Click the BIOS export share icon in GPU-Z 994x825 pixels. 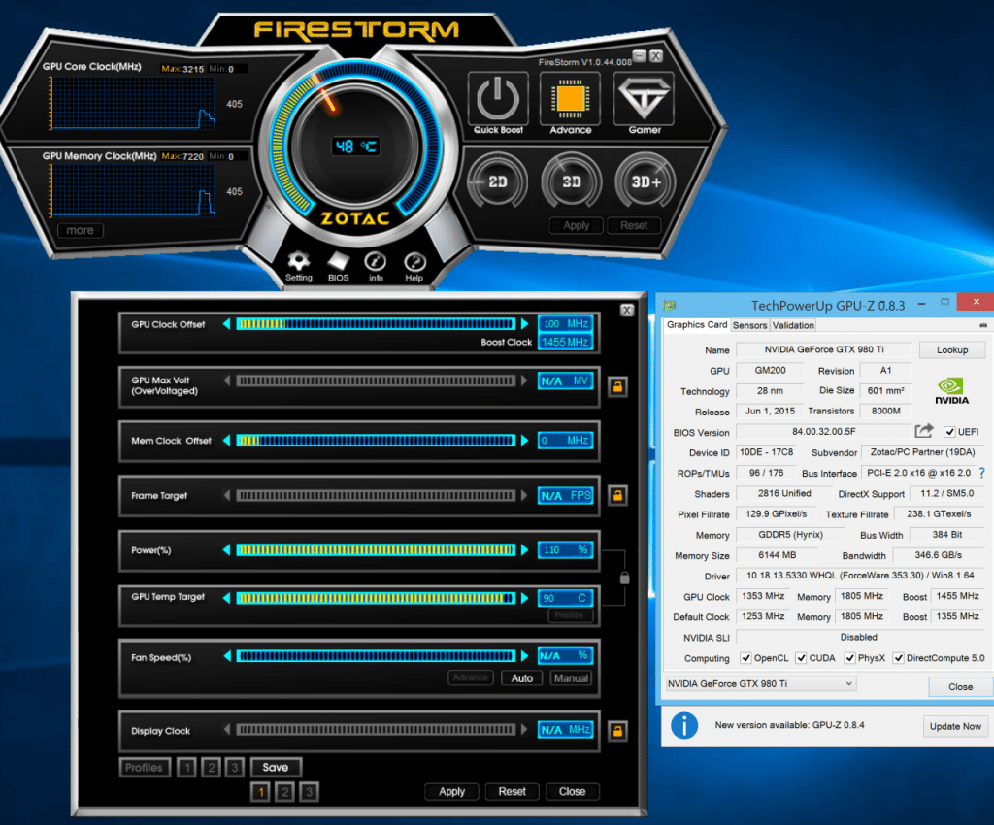[924, 431]
